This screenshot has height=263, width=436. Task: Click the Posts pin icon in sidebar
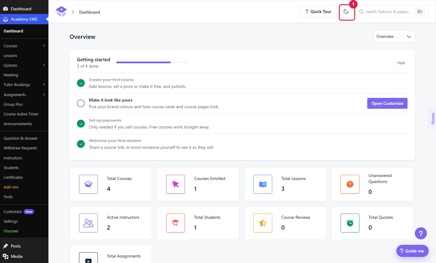(5, 246)
